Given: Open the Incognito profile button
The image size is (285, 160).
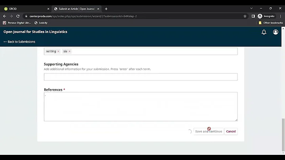Looking at the screenshot, I should click(266, 16).
